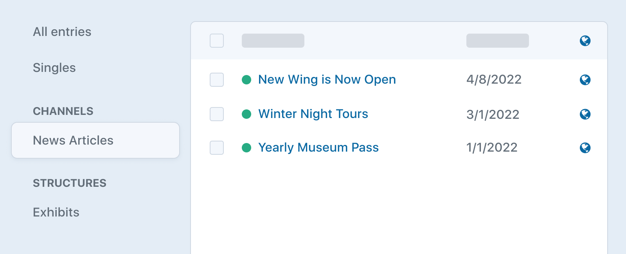Click the Yearly Museum Pass link
The height and width of the screenshot is (254, 626).
click(x=318, y=148)
